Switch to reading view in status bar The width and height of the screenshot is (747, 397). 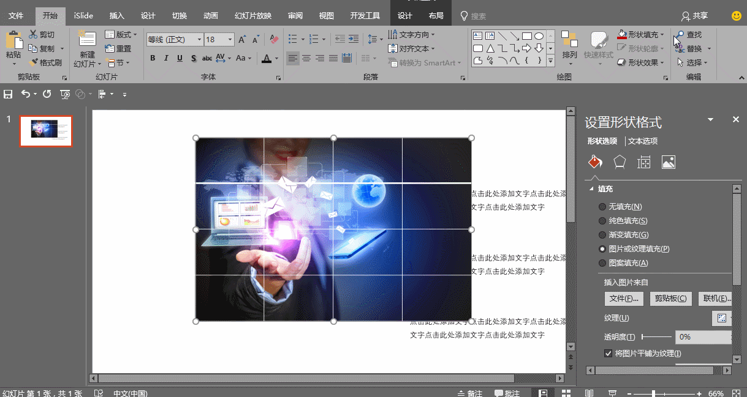click(x=589, y=393)
